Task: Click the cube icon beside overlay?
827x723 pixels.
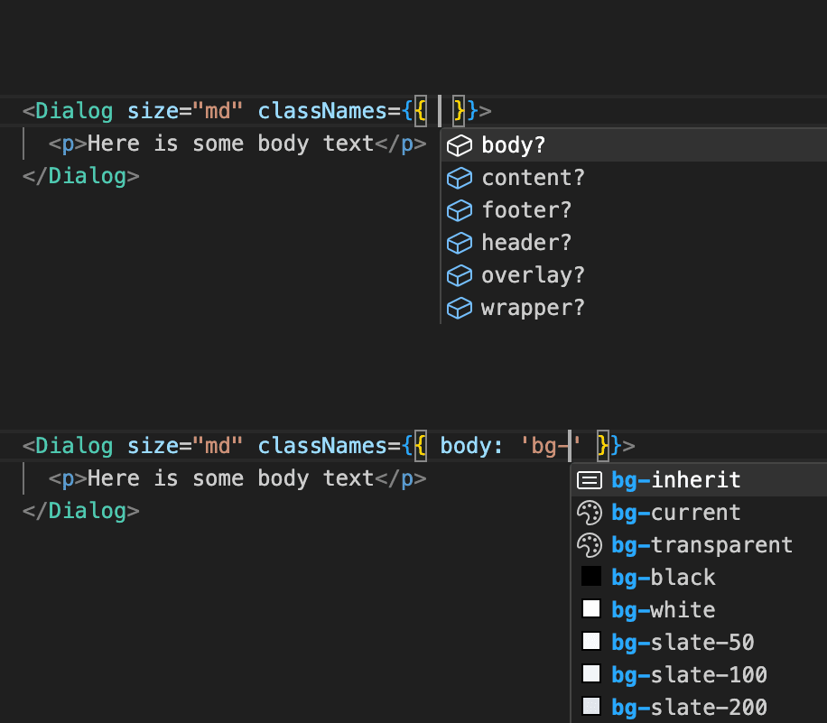Action: point(460,275)
